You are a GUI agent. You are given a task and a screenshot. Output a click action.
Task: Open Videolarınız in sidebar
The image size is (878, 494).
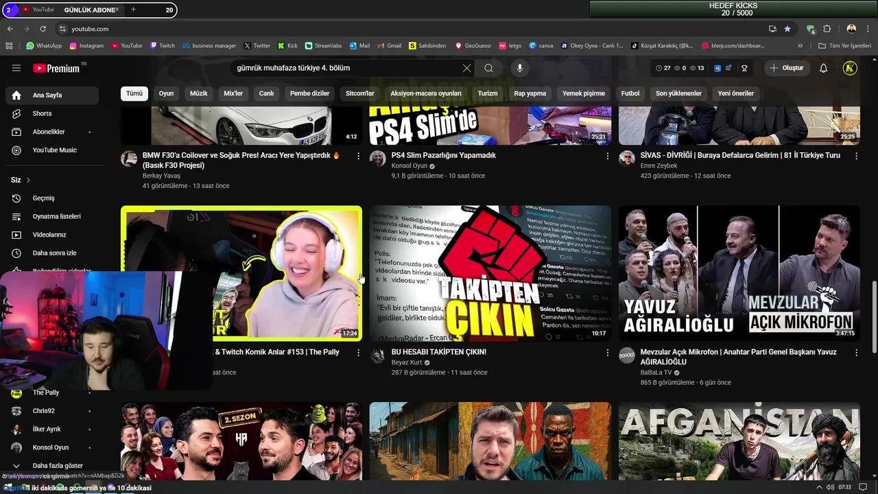[x=51, y=235]
